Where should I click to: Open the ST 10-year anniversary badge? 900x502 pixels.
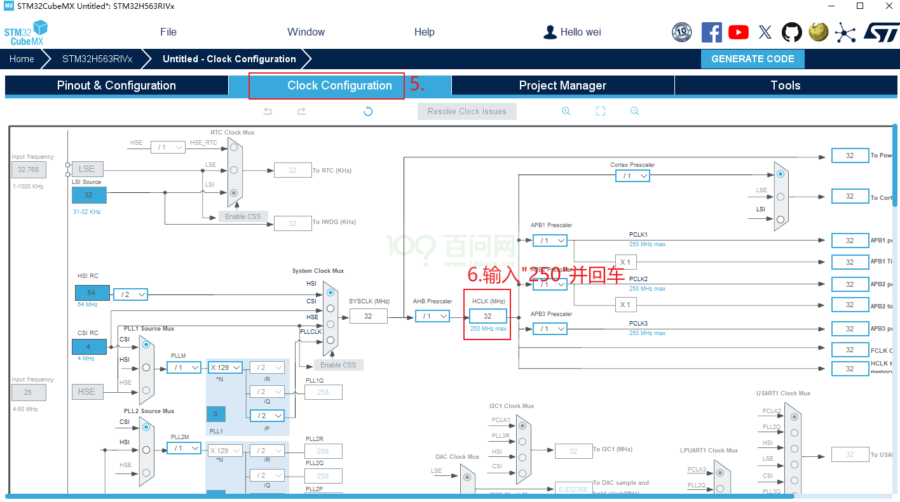681,32
